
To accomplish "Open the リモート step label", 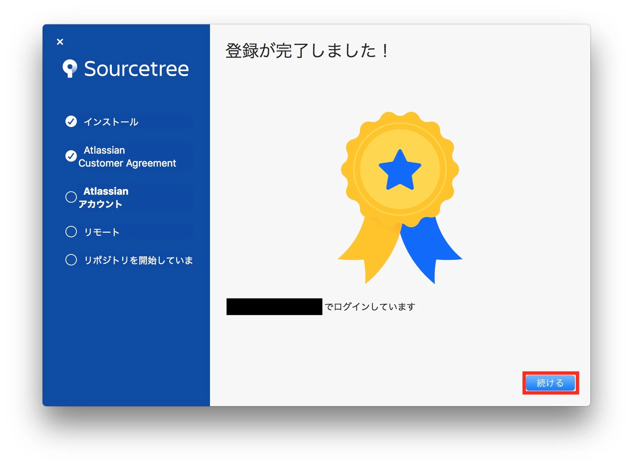I will click(102, 232).
